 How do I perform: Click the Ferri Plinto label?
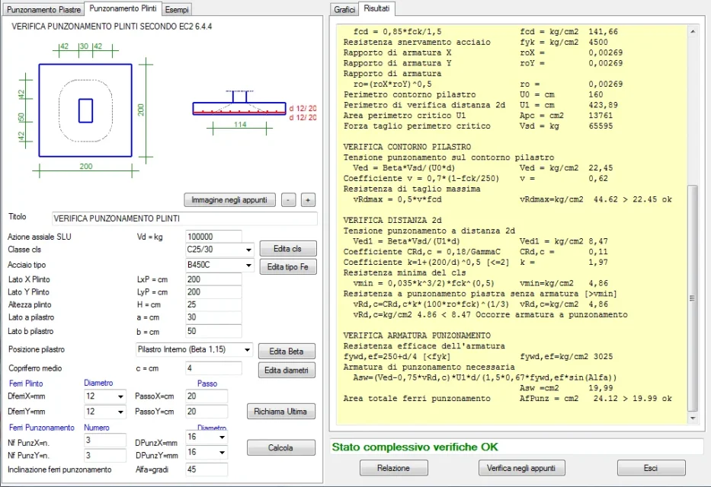tap(26, 384)
